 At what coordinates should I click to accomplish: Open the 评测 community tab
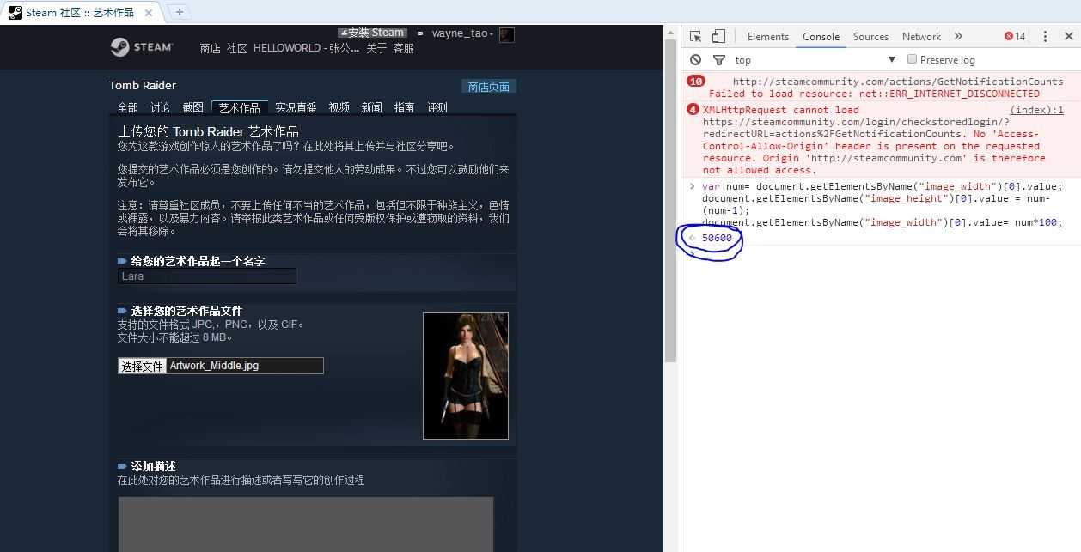point(437,107)
